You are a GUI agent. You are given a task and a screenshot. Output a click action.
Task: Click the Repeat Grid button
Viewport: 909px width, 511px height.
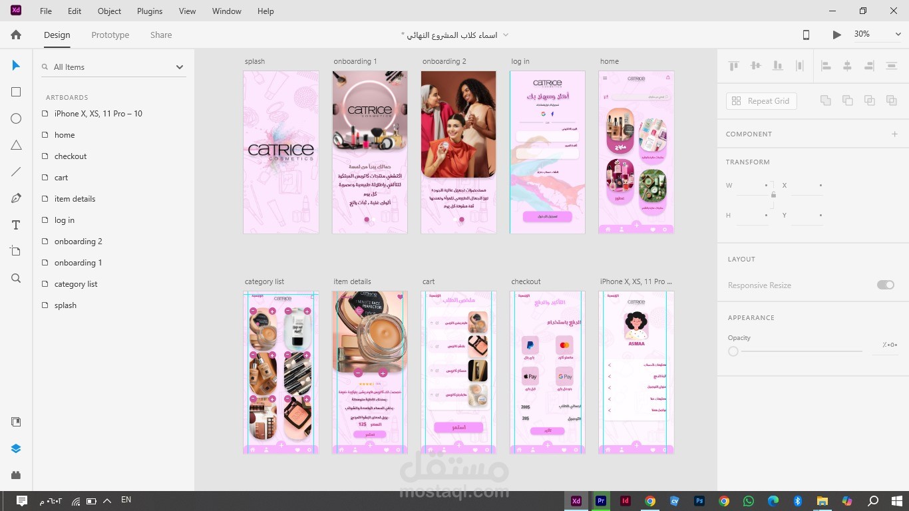click(761, 100)
